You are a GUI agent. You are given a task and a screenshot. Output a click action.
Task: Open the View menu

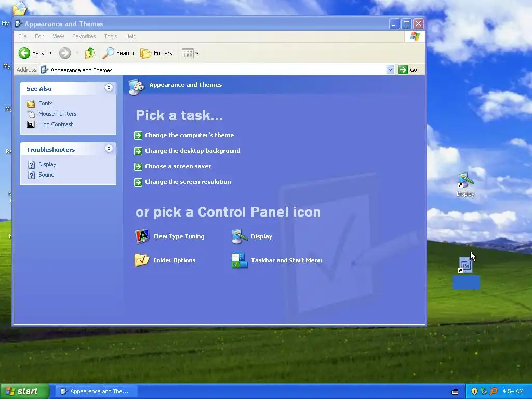(x=58, y=36)
